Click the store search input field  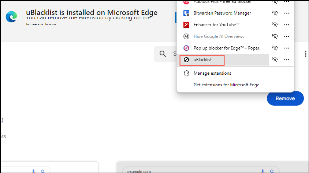165,54
